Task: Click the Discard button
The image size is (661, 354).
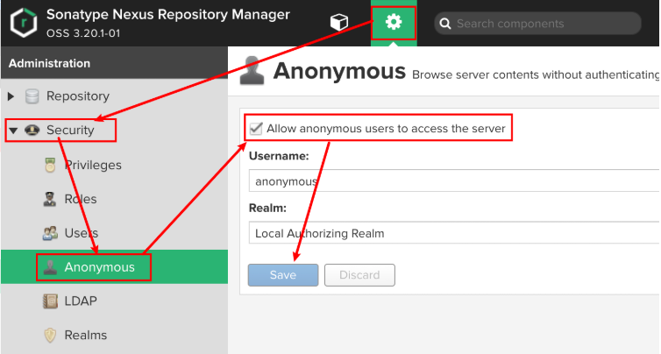Action: pyautogui.click(x=359, y=275)
